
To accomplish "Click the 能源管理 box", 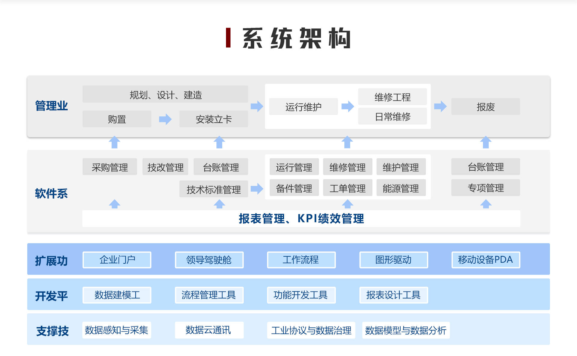I will pos(401,188).
